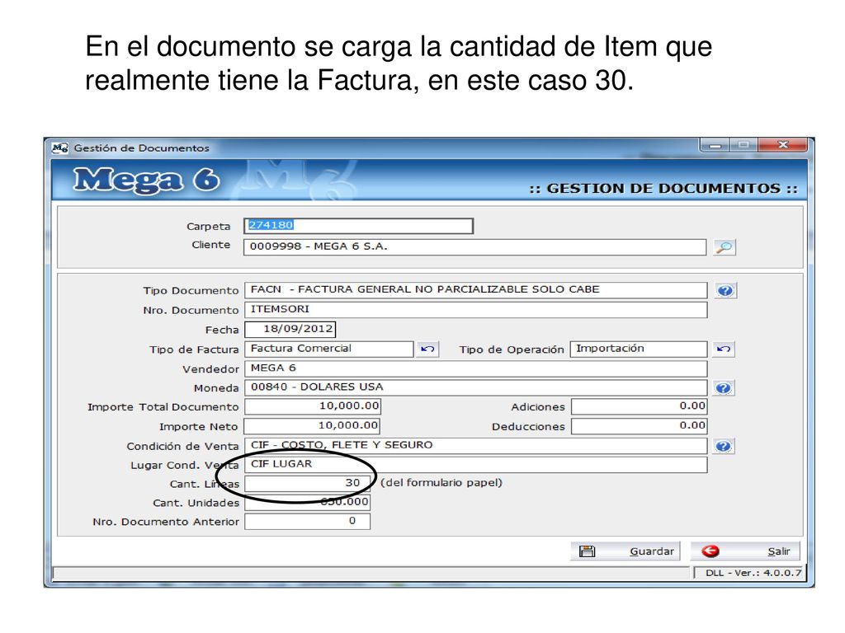Image resolution: width=845 pixels, height=633 pixels.
Task: Click the Tipo Documento field FACN
Action: (x=476, y=290)
